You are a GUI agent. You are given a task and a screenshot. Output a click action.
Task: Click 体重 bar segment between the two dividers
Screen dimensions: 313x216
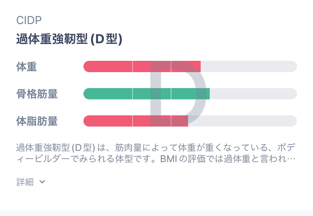tap(152, 66)
